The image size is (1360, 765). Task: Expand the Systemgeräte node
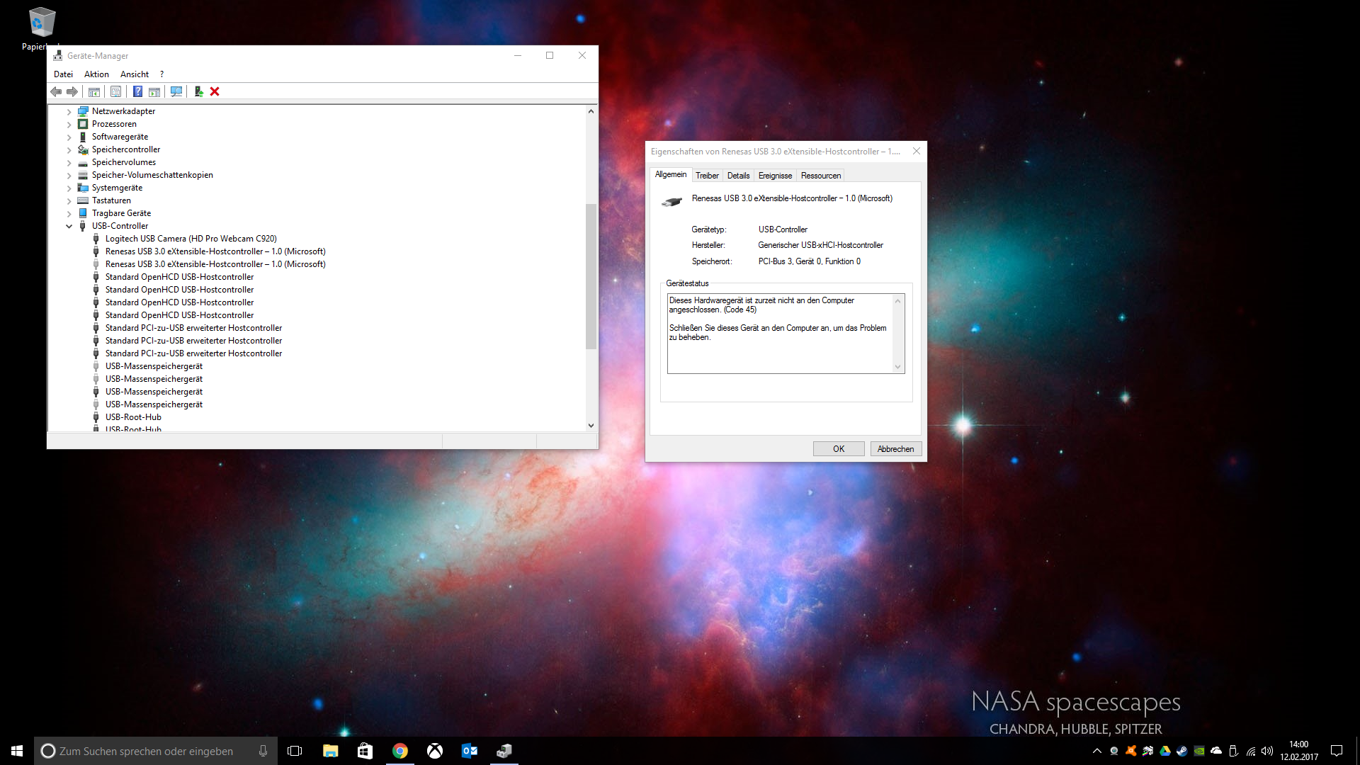tap(69, 188)
